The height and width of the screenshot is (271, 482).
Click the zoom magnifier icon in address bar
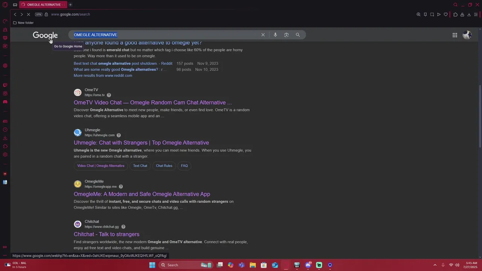pyautogui.click(x=418, y=14)
